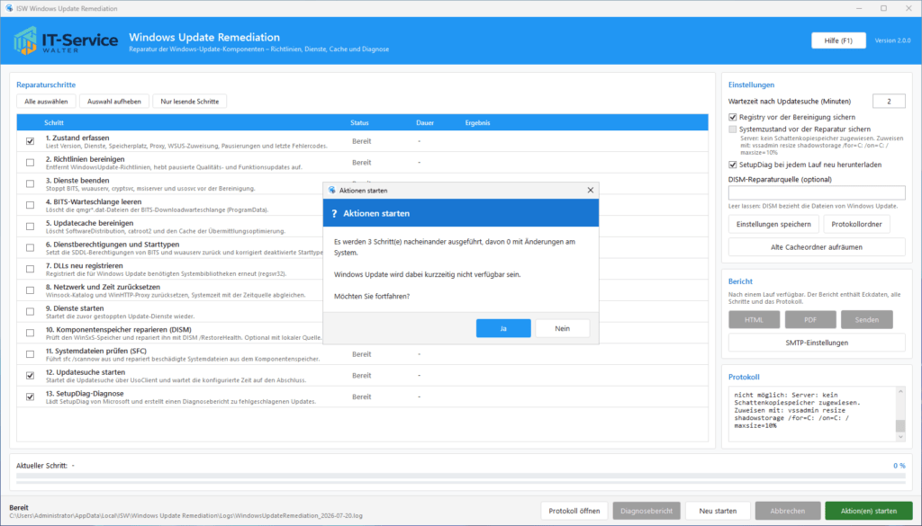Click the 'Version 2.0.0' label
The width and height of the screenshot is (922, 526).
892,40
